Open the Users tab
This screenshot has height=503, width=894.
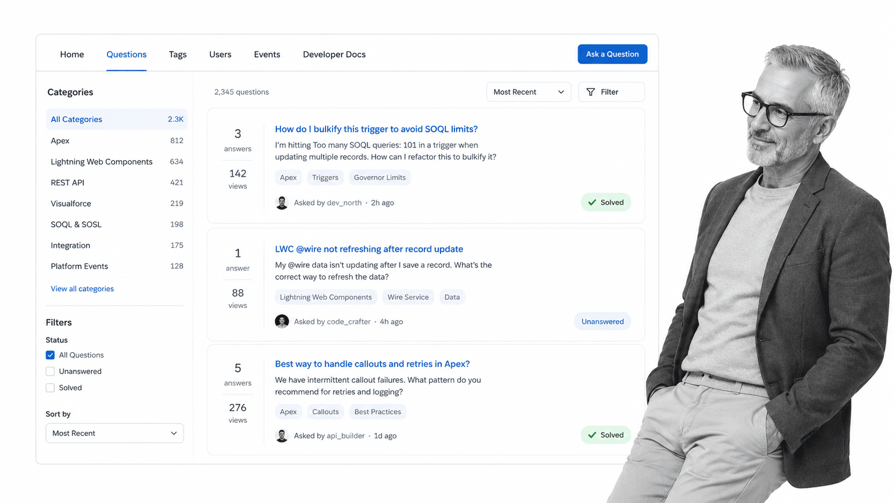click(x=220, y=55)
